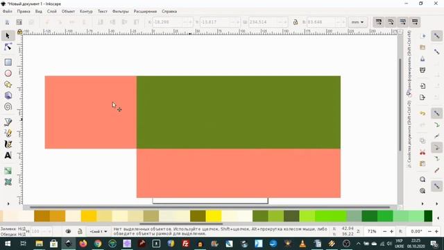Image resolution: width=444 pixels, height=250 pixels.
Task: Select the olive green rectangle on canvas
Action: pos(239,112)
